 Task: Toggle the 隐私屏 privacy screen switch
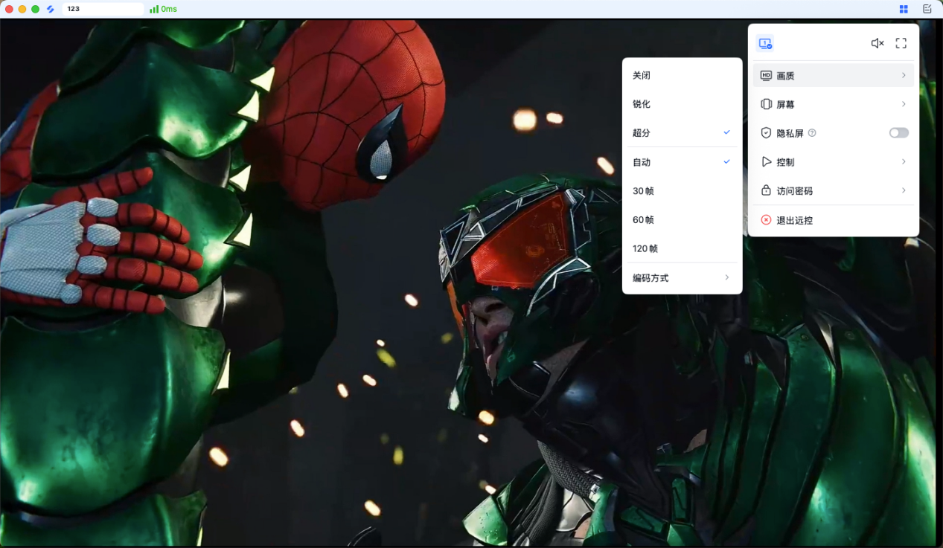pyautogui.click(x=898, y=133)
